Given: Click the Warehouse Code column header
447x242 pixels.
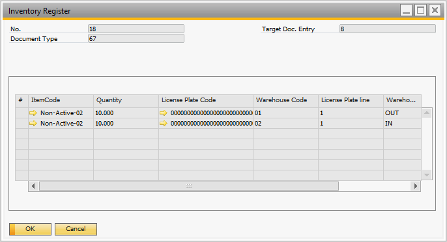Looking at the screenshot, I should click(285, 100).
